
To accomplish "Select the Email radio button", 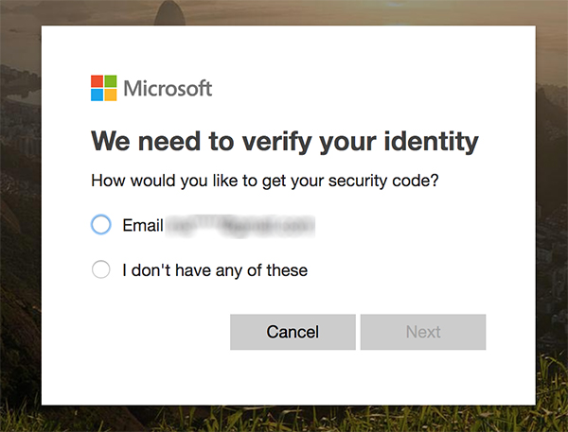I will click(100, 225).
